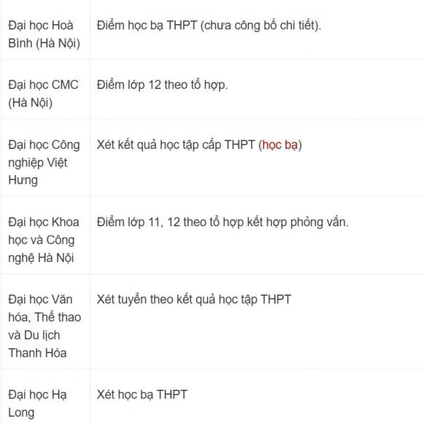Click 'Long' in Hạ Long row
This screenshot has height=424, width=423.
point(21,413)
